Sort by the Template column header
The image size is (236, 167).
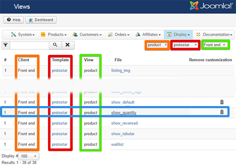(61, 60)
